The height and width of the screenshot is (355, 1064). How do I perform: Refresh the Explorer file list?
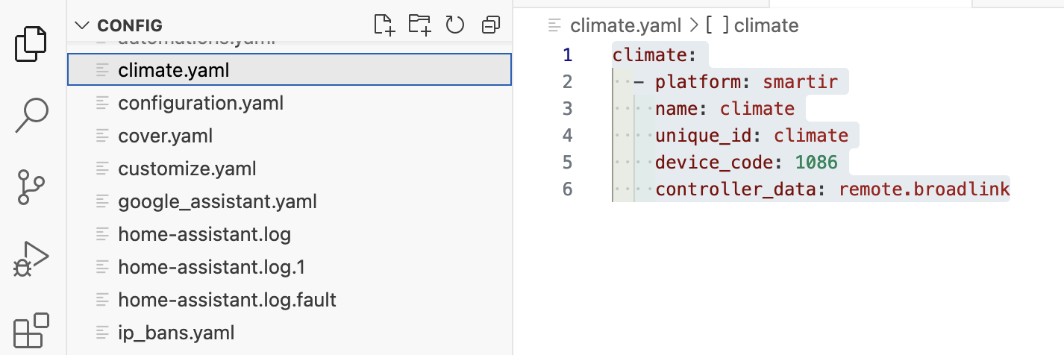(x=455, y=25)
